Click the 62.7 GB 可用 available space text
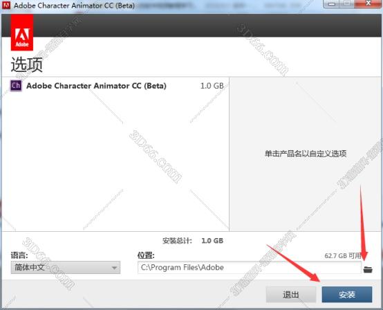Screen dimensions: 383x310 (x=343, y=256)
